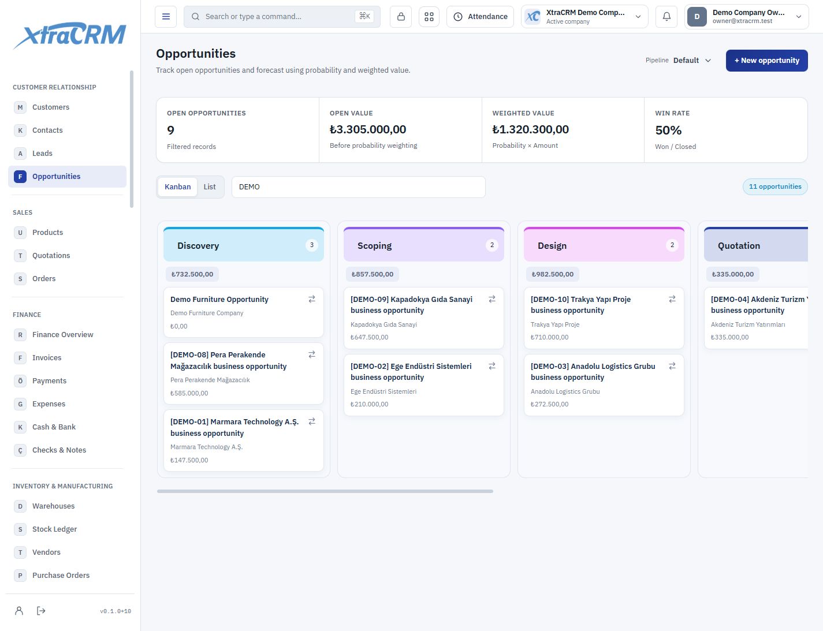
Task: Click the user profile icon in sidebar footer
Action: (19, 611)
